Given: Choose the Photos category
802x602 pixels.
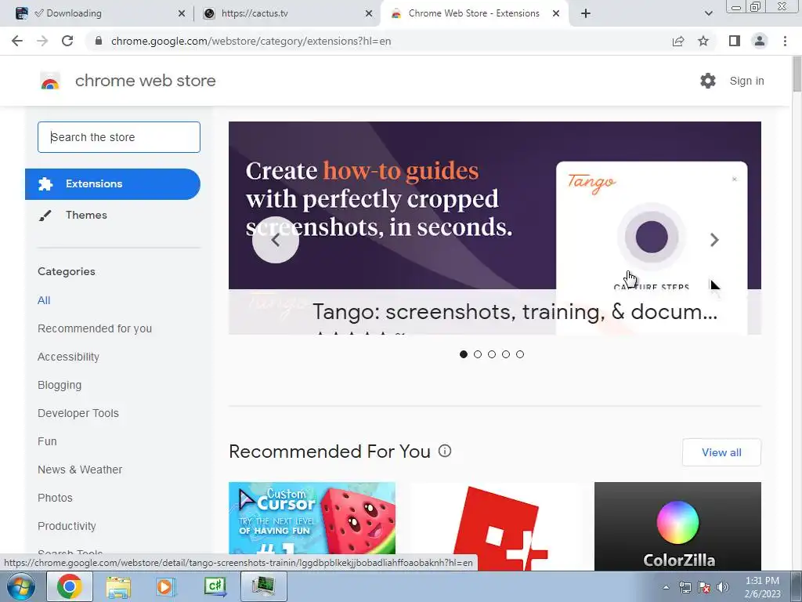Looking at the screenshot, I should click(55, 498).
